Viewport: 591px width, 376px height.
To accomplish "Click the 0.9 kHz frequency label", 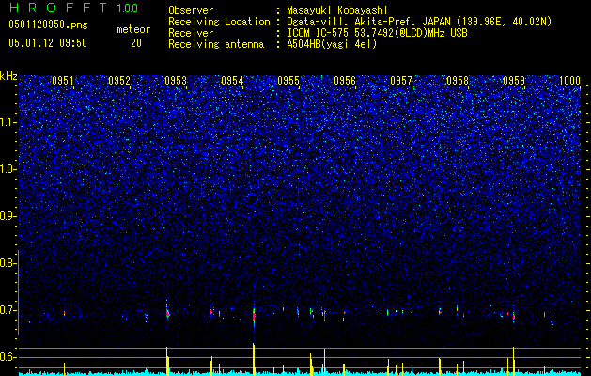I will 8,216.
